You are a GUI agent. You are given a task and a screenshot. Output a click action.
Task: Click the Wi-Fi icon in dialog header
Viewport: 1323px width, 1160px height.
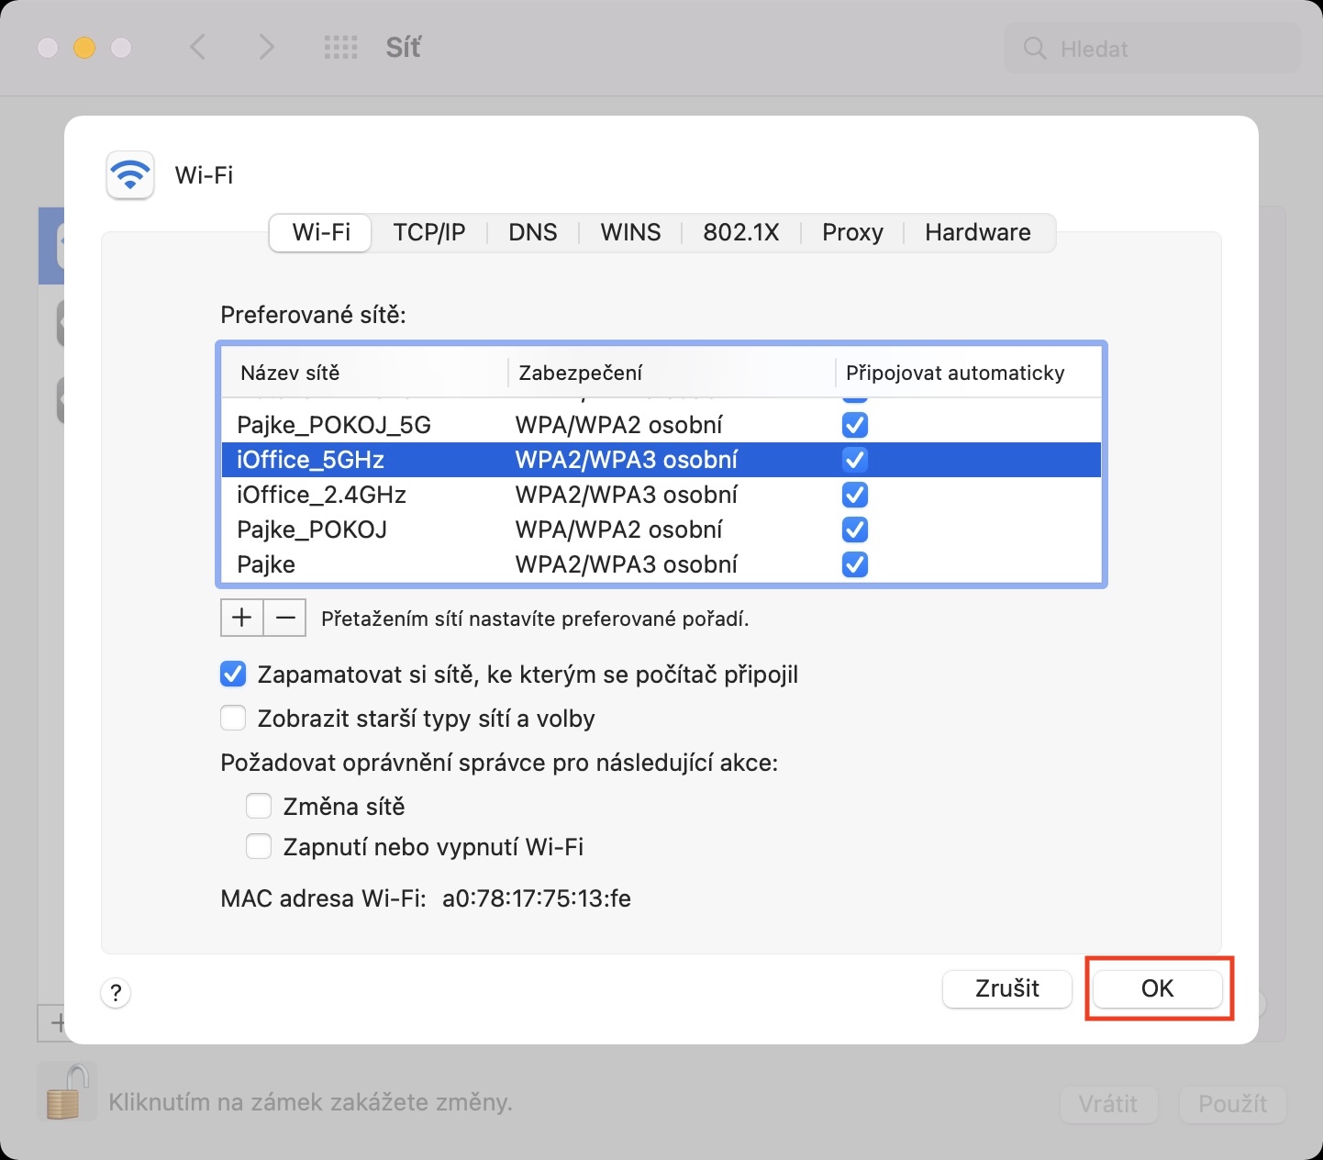[130, 174]
